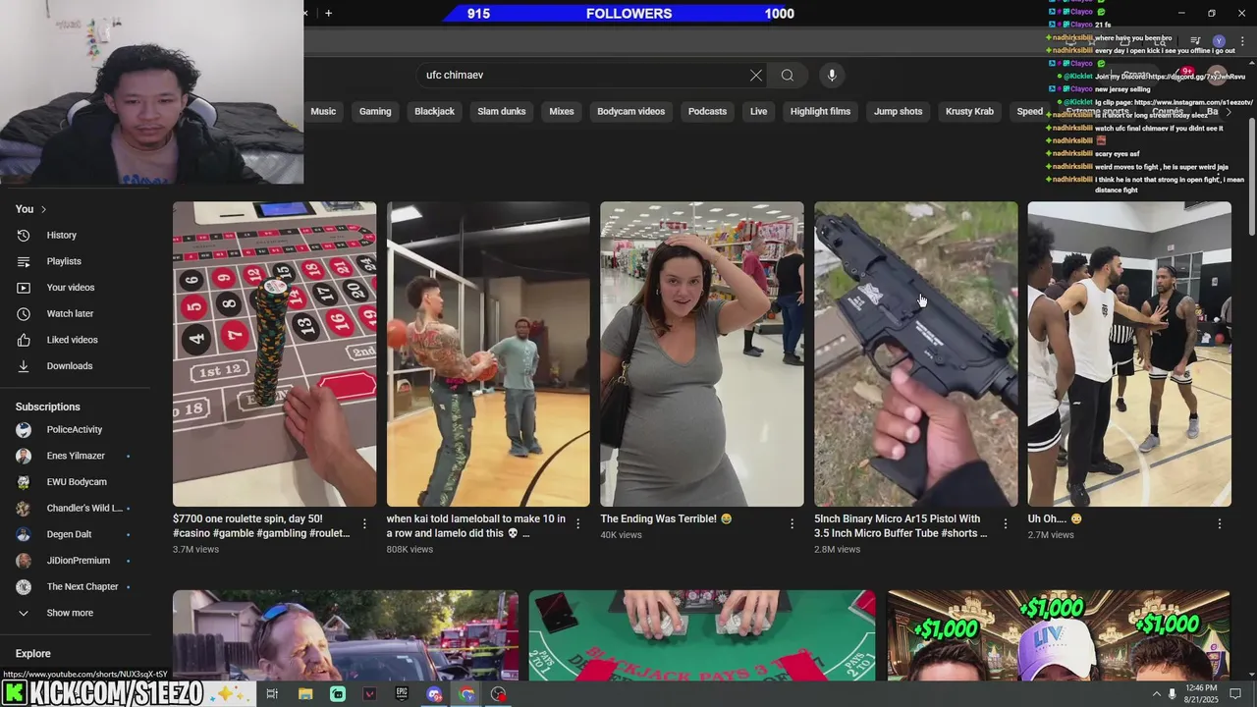Image resolution: width=1257 pixels, height=707 pixels.
Task: Launch Epic Games from the taskbar
Action: point(403,694)
